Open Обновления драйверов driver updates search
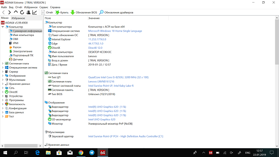 (116, 12)
